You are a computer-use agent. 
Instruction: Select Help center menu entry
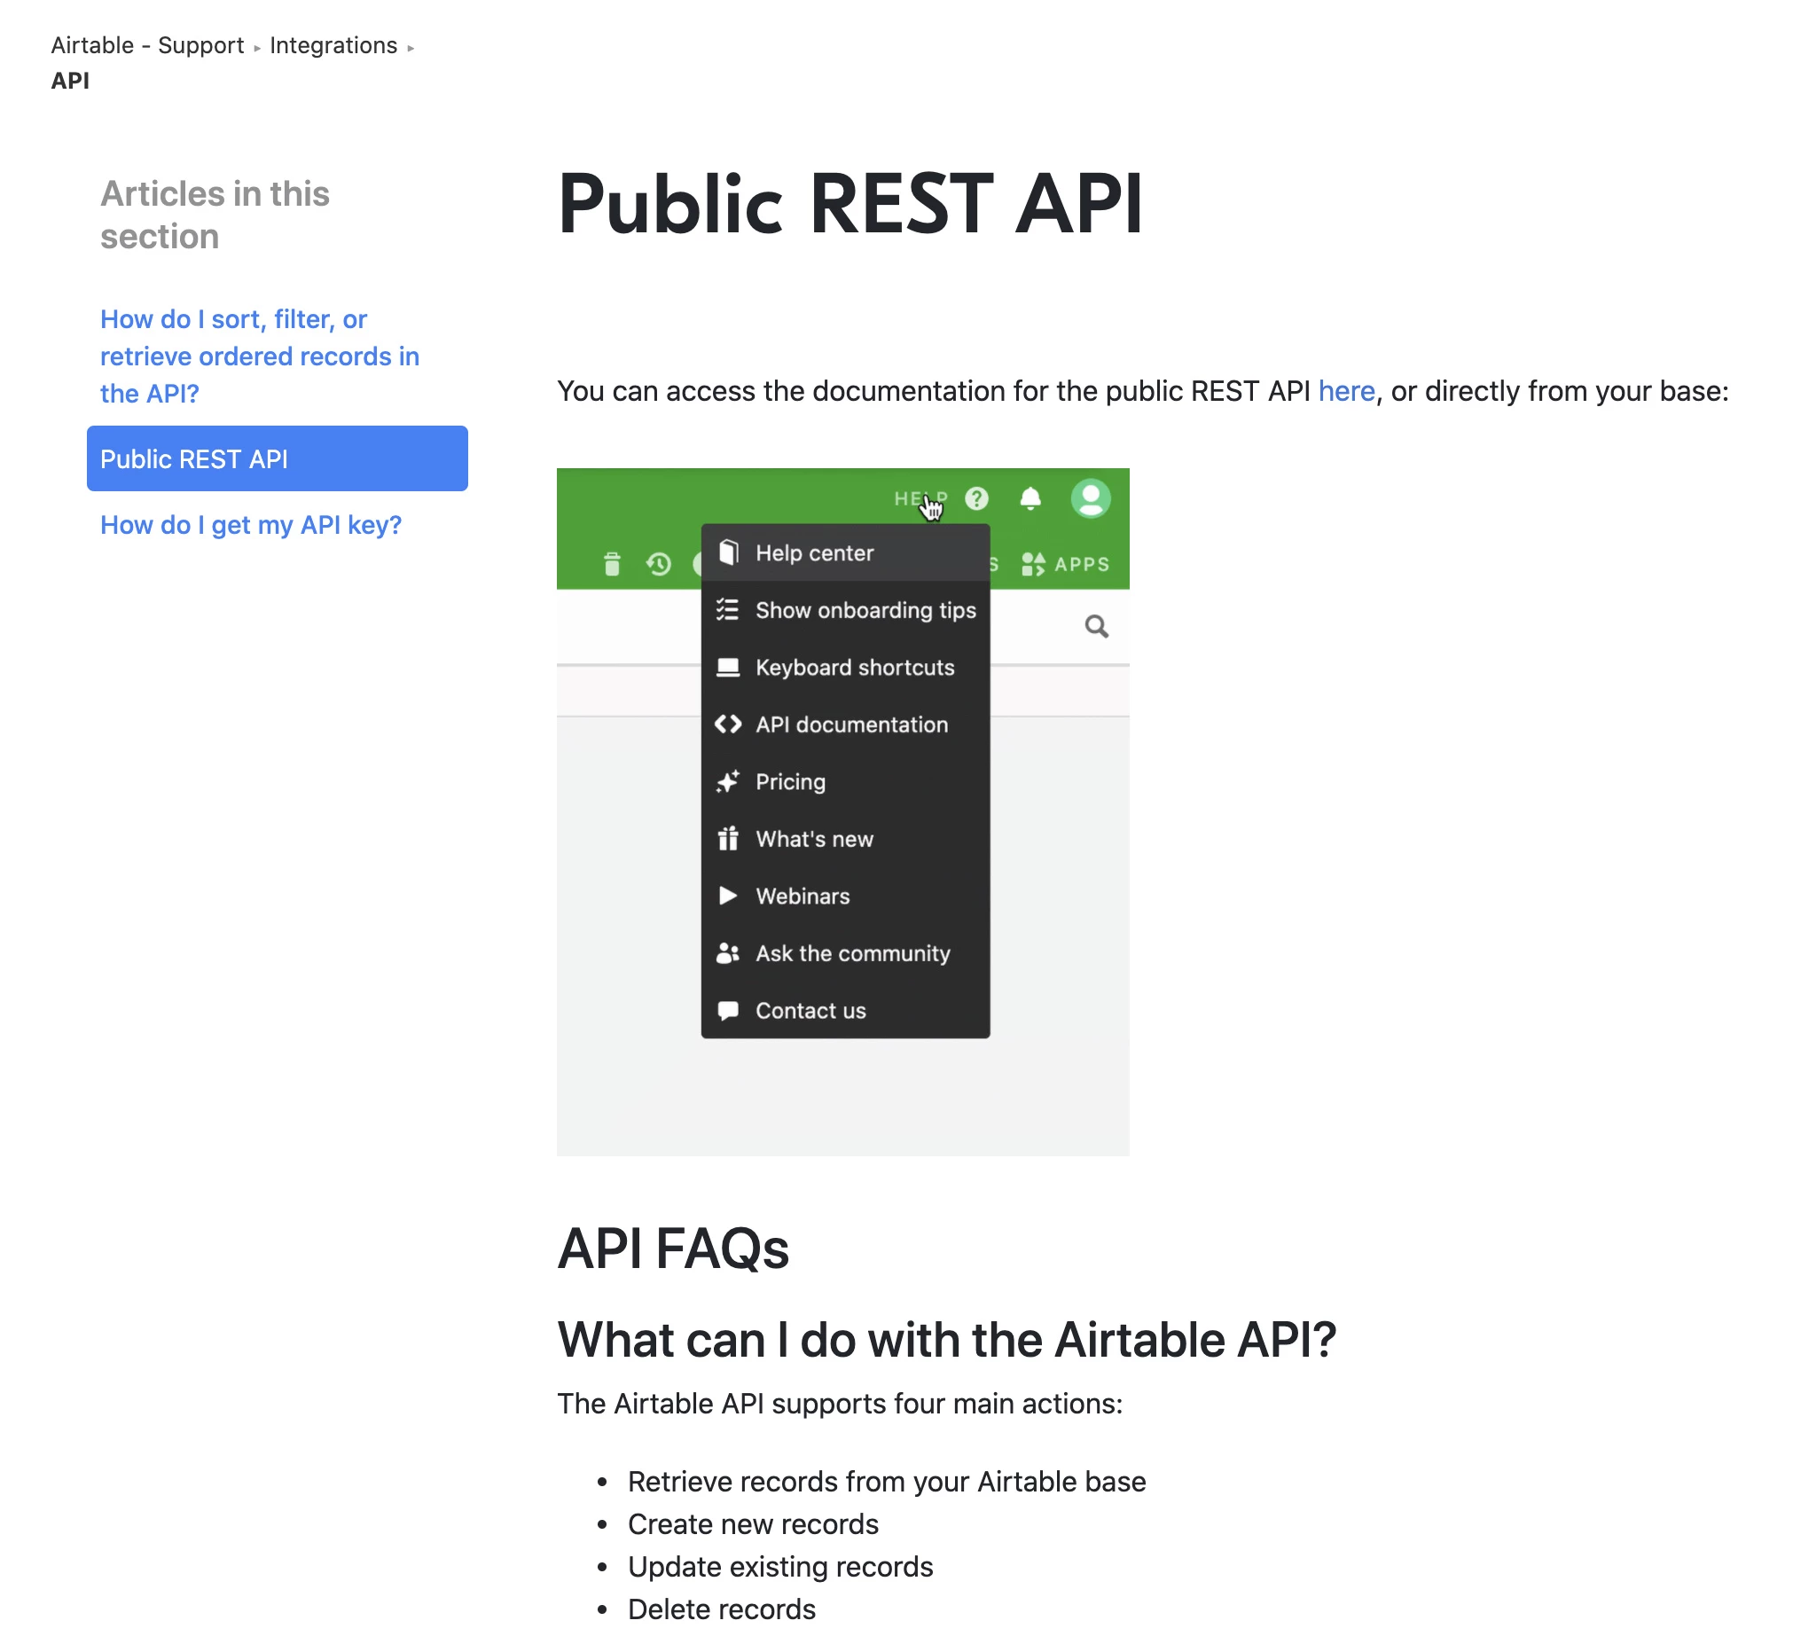coord(845,553)
